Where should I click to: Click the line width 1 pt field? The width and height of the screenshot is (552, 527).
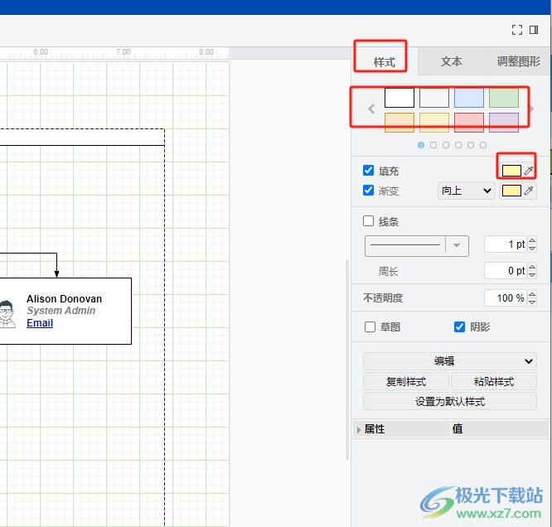(x=506, y=244)
